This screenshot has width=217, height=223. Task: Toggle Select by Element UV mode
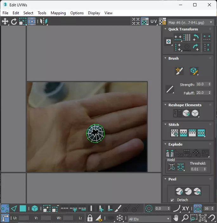(x=35, y=209)
